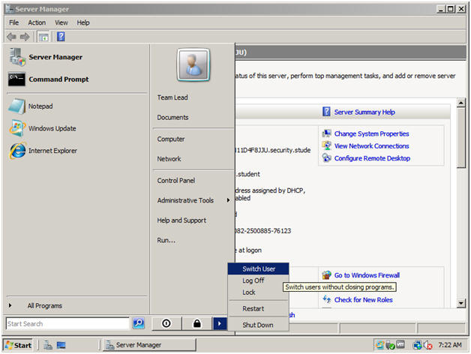Viewport: 471px width, 354px height.
Task: Click Show Desktop quick launch icon
Action: [x=61, y=345]
